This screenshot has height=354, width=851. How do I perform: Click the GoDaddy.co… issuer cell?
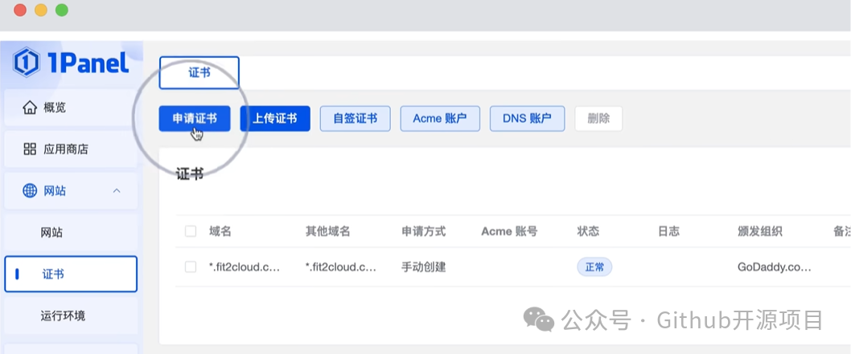775,267
